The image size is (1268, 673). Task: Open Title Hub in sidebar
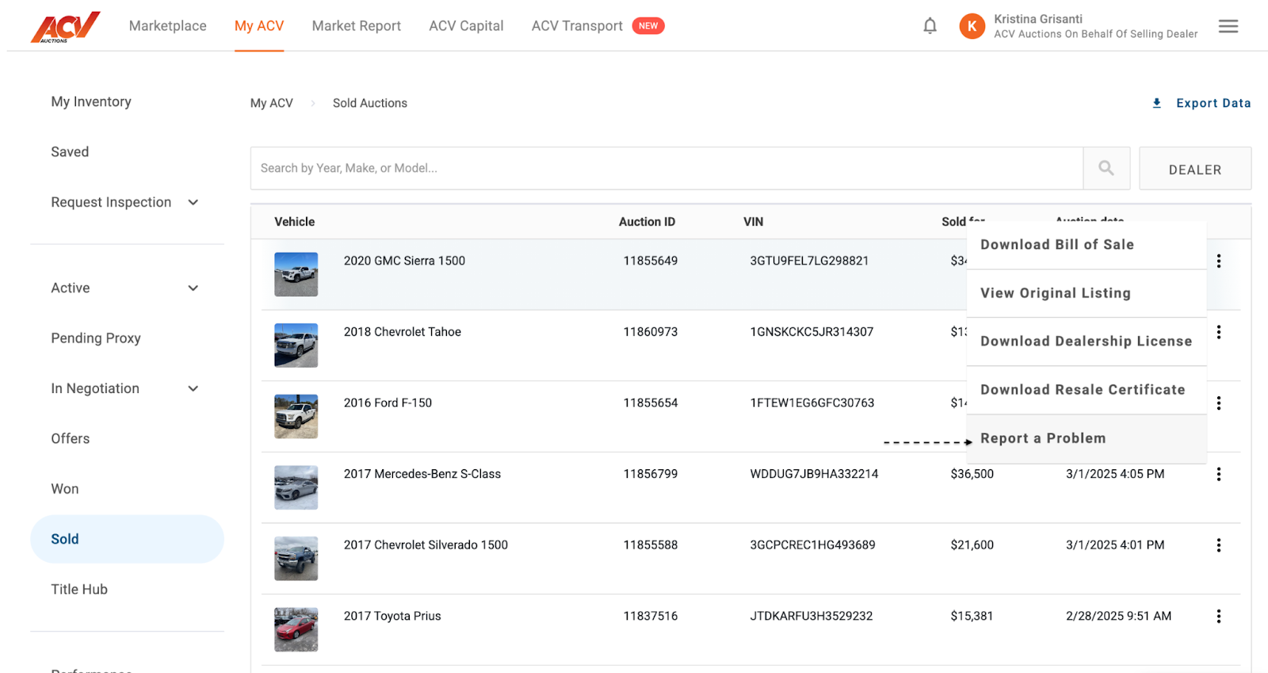[x=79, y=589]
